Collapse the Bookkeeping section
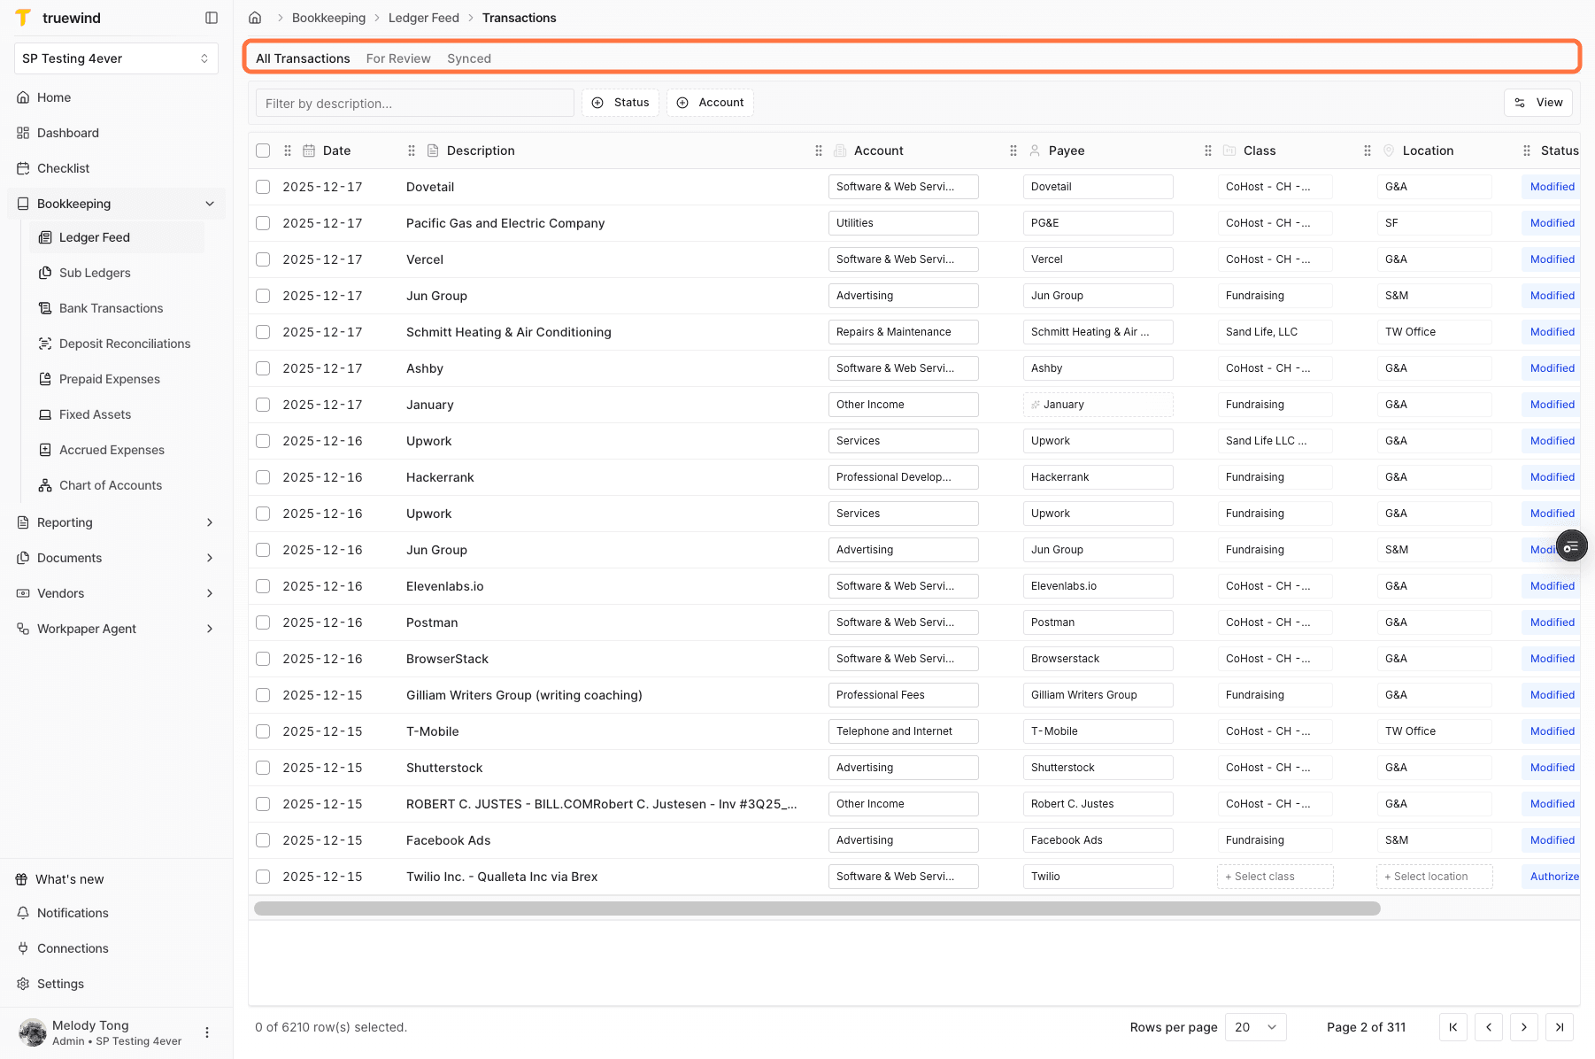The width and height of the screenshot is (1595, 1059). pyautogui.click(x=210, y=204)
